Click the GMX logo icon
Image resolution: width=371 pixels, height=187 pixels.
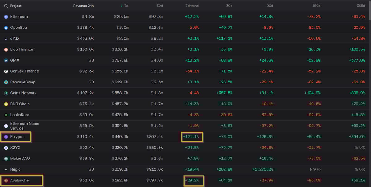[6, 60]
